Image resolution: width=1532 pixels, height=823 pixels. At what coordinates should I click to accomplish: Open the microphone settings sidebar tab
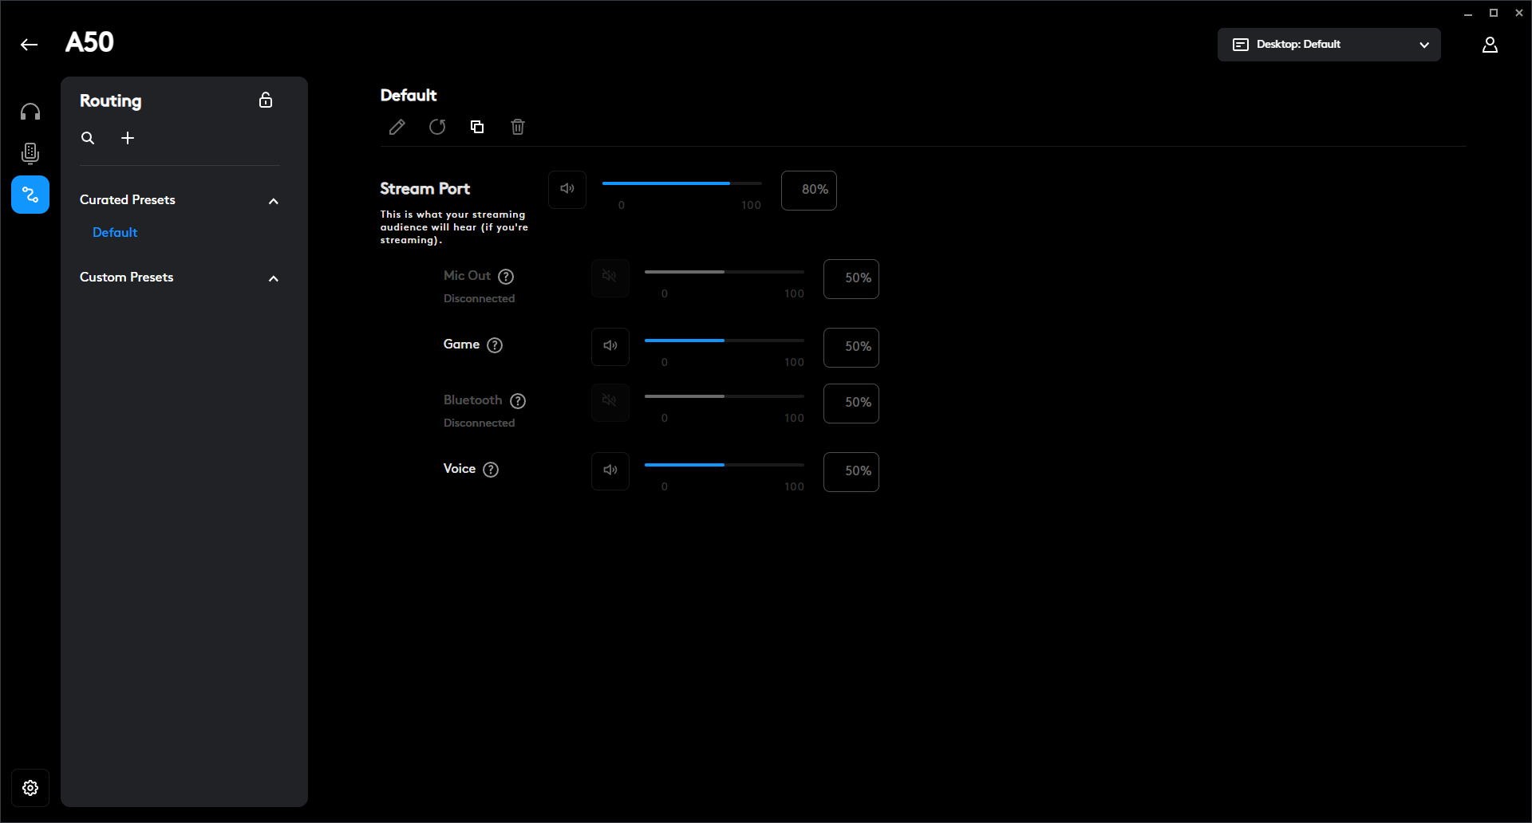click(30, 153)
